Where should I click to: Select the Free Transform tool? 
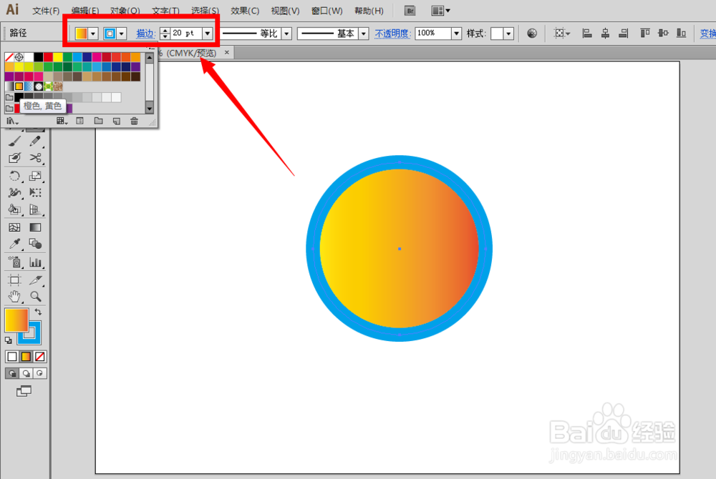click(35, 192)
